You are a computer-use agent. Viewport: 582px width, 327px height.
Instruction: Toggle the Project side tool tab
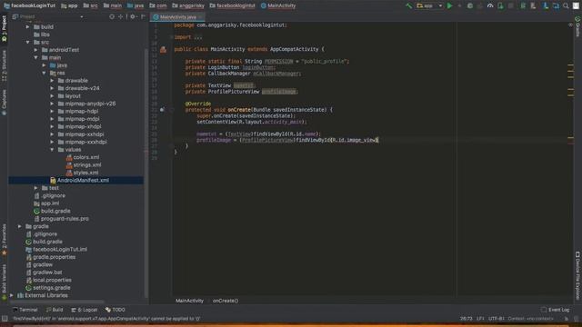click(4, 28)
